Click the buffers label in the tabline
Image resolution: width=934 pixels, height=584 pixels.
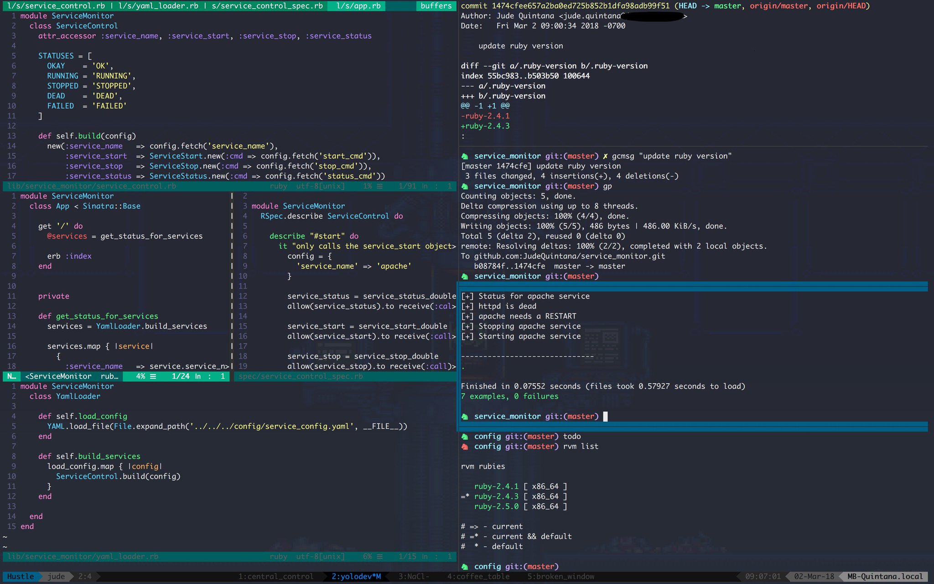tap(436, 6)
